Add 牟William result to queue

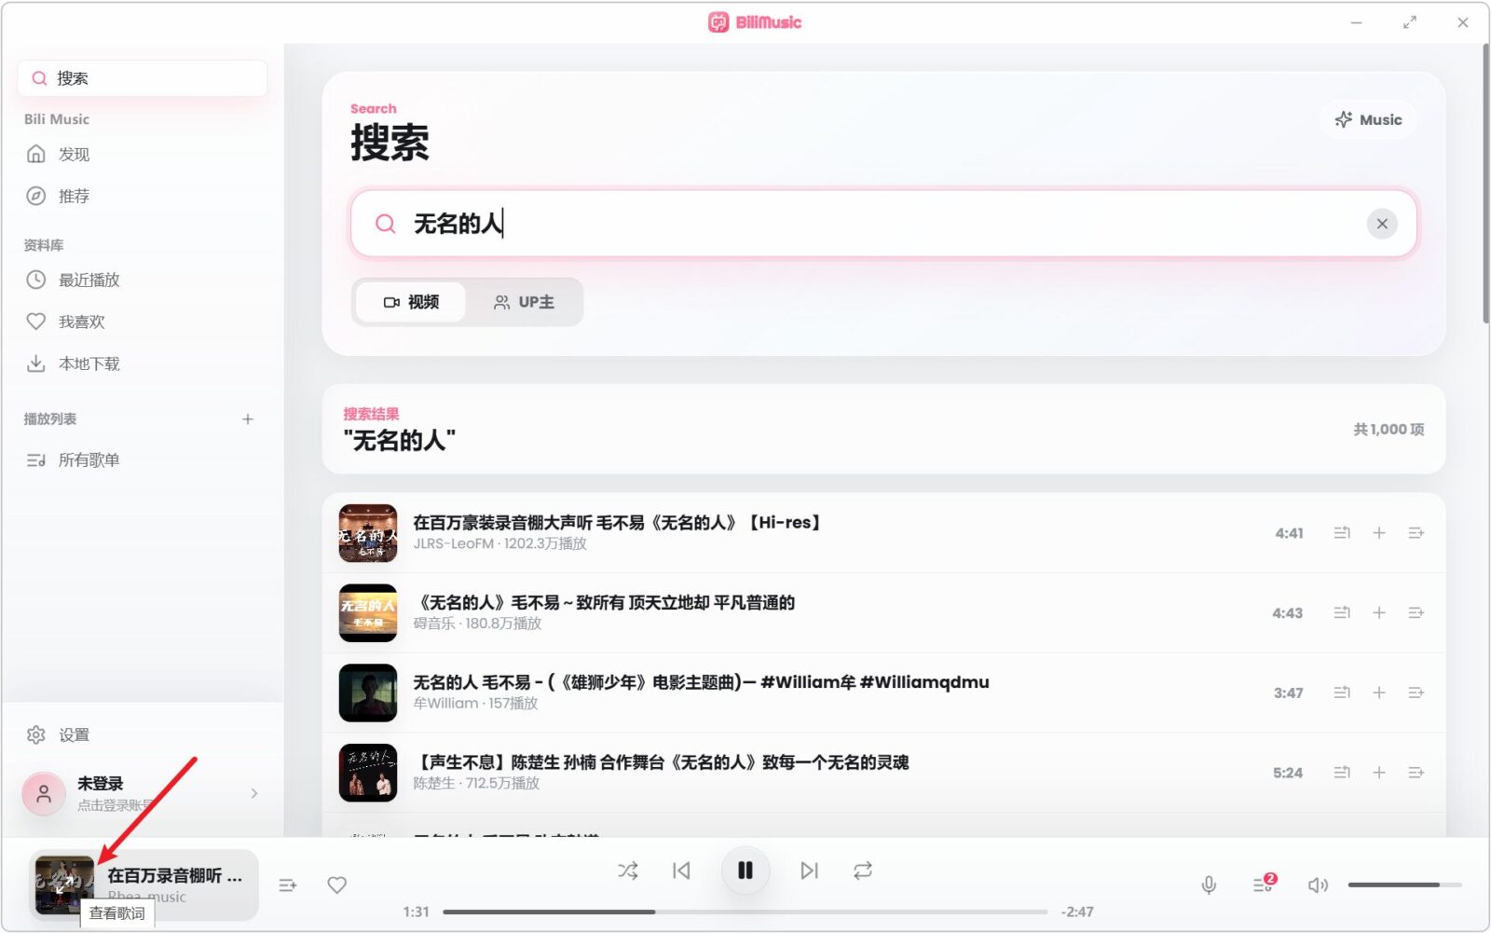(1416, 693)
